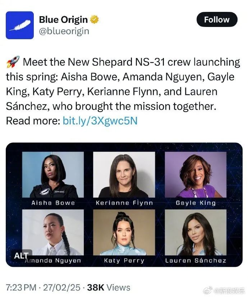Click the Katy Perry name caption
248x297 pixels.
click(x=124, y=260)
